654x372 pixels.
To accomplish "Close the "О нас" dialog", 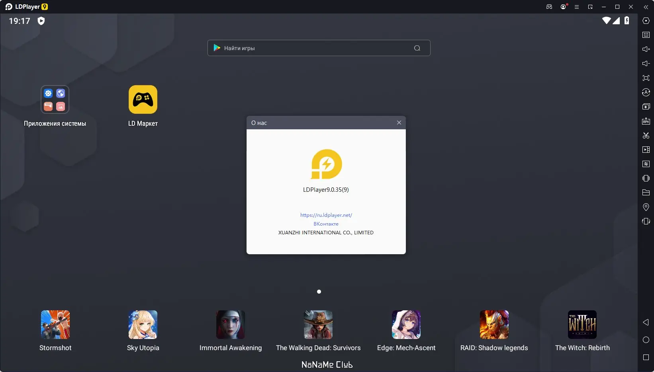I will click(399, 123).
